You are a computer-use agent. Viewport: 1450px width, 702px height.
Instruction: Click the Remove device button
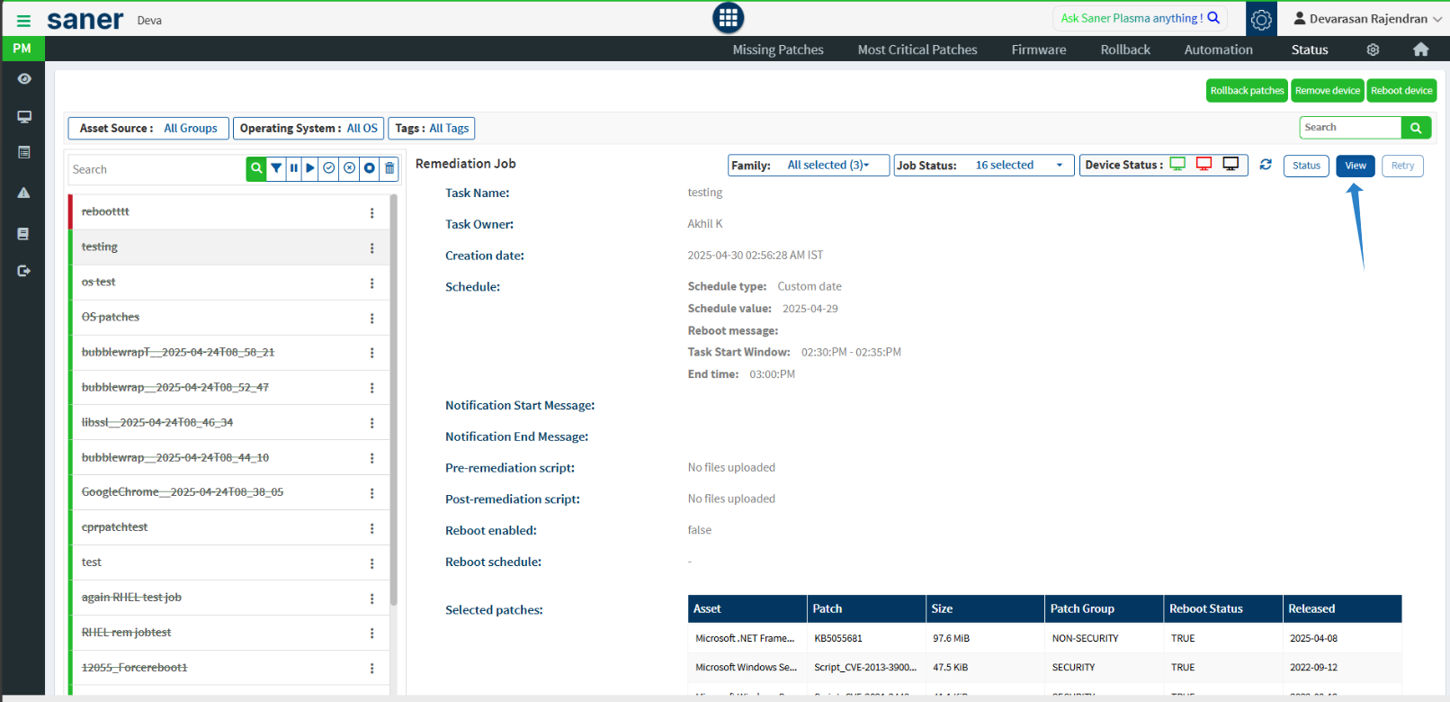pos(1328,91)
